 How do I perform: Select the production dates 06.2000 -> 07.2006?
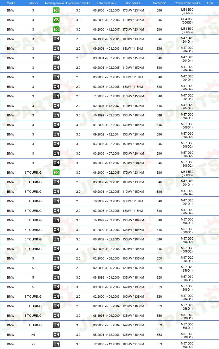(x=106, y=20)
